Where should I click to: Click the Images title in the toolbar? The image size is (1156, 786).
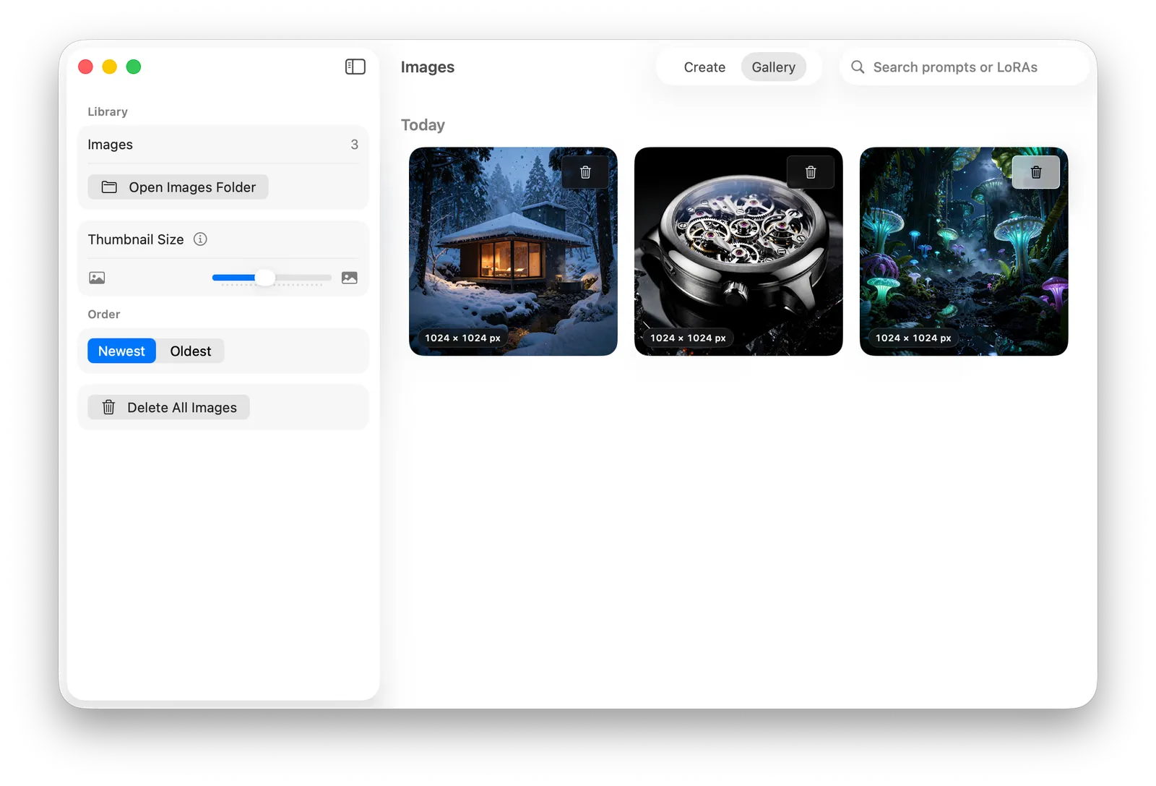tap(428, 67)
